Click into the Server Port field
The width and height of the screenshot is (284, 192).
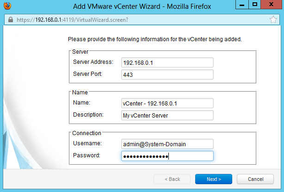[x=167, y=74]
